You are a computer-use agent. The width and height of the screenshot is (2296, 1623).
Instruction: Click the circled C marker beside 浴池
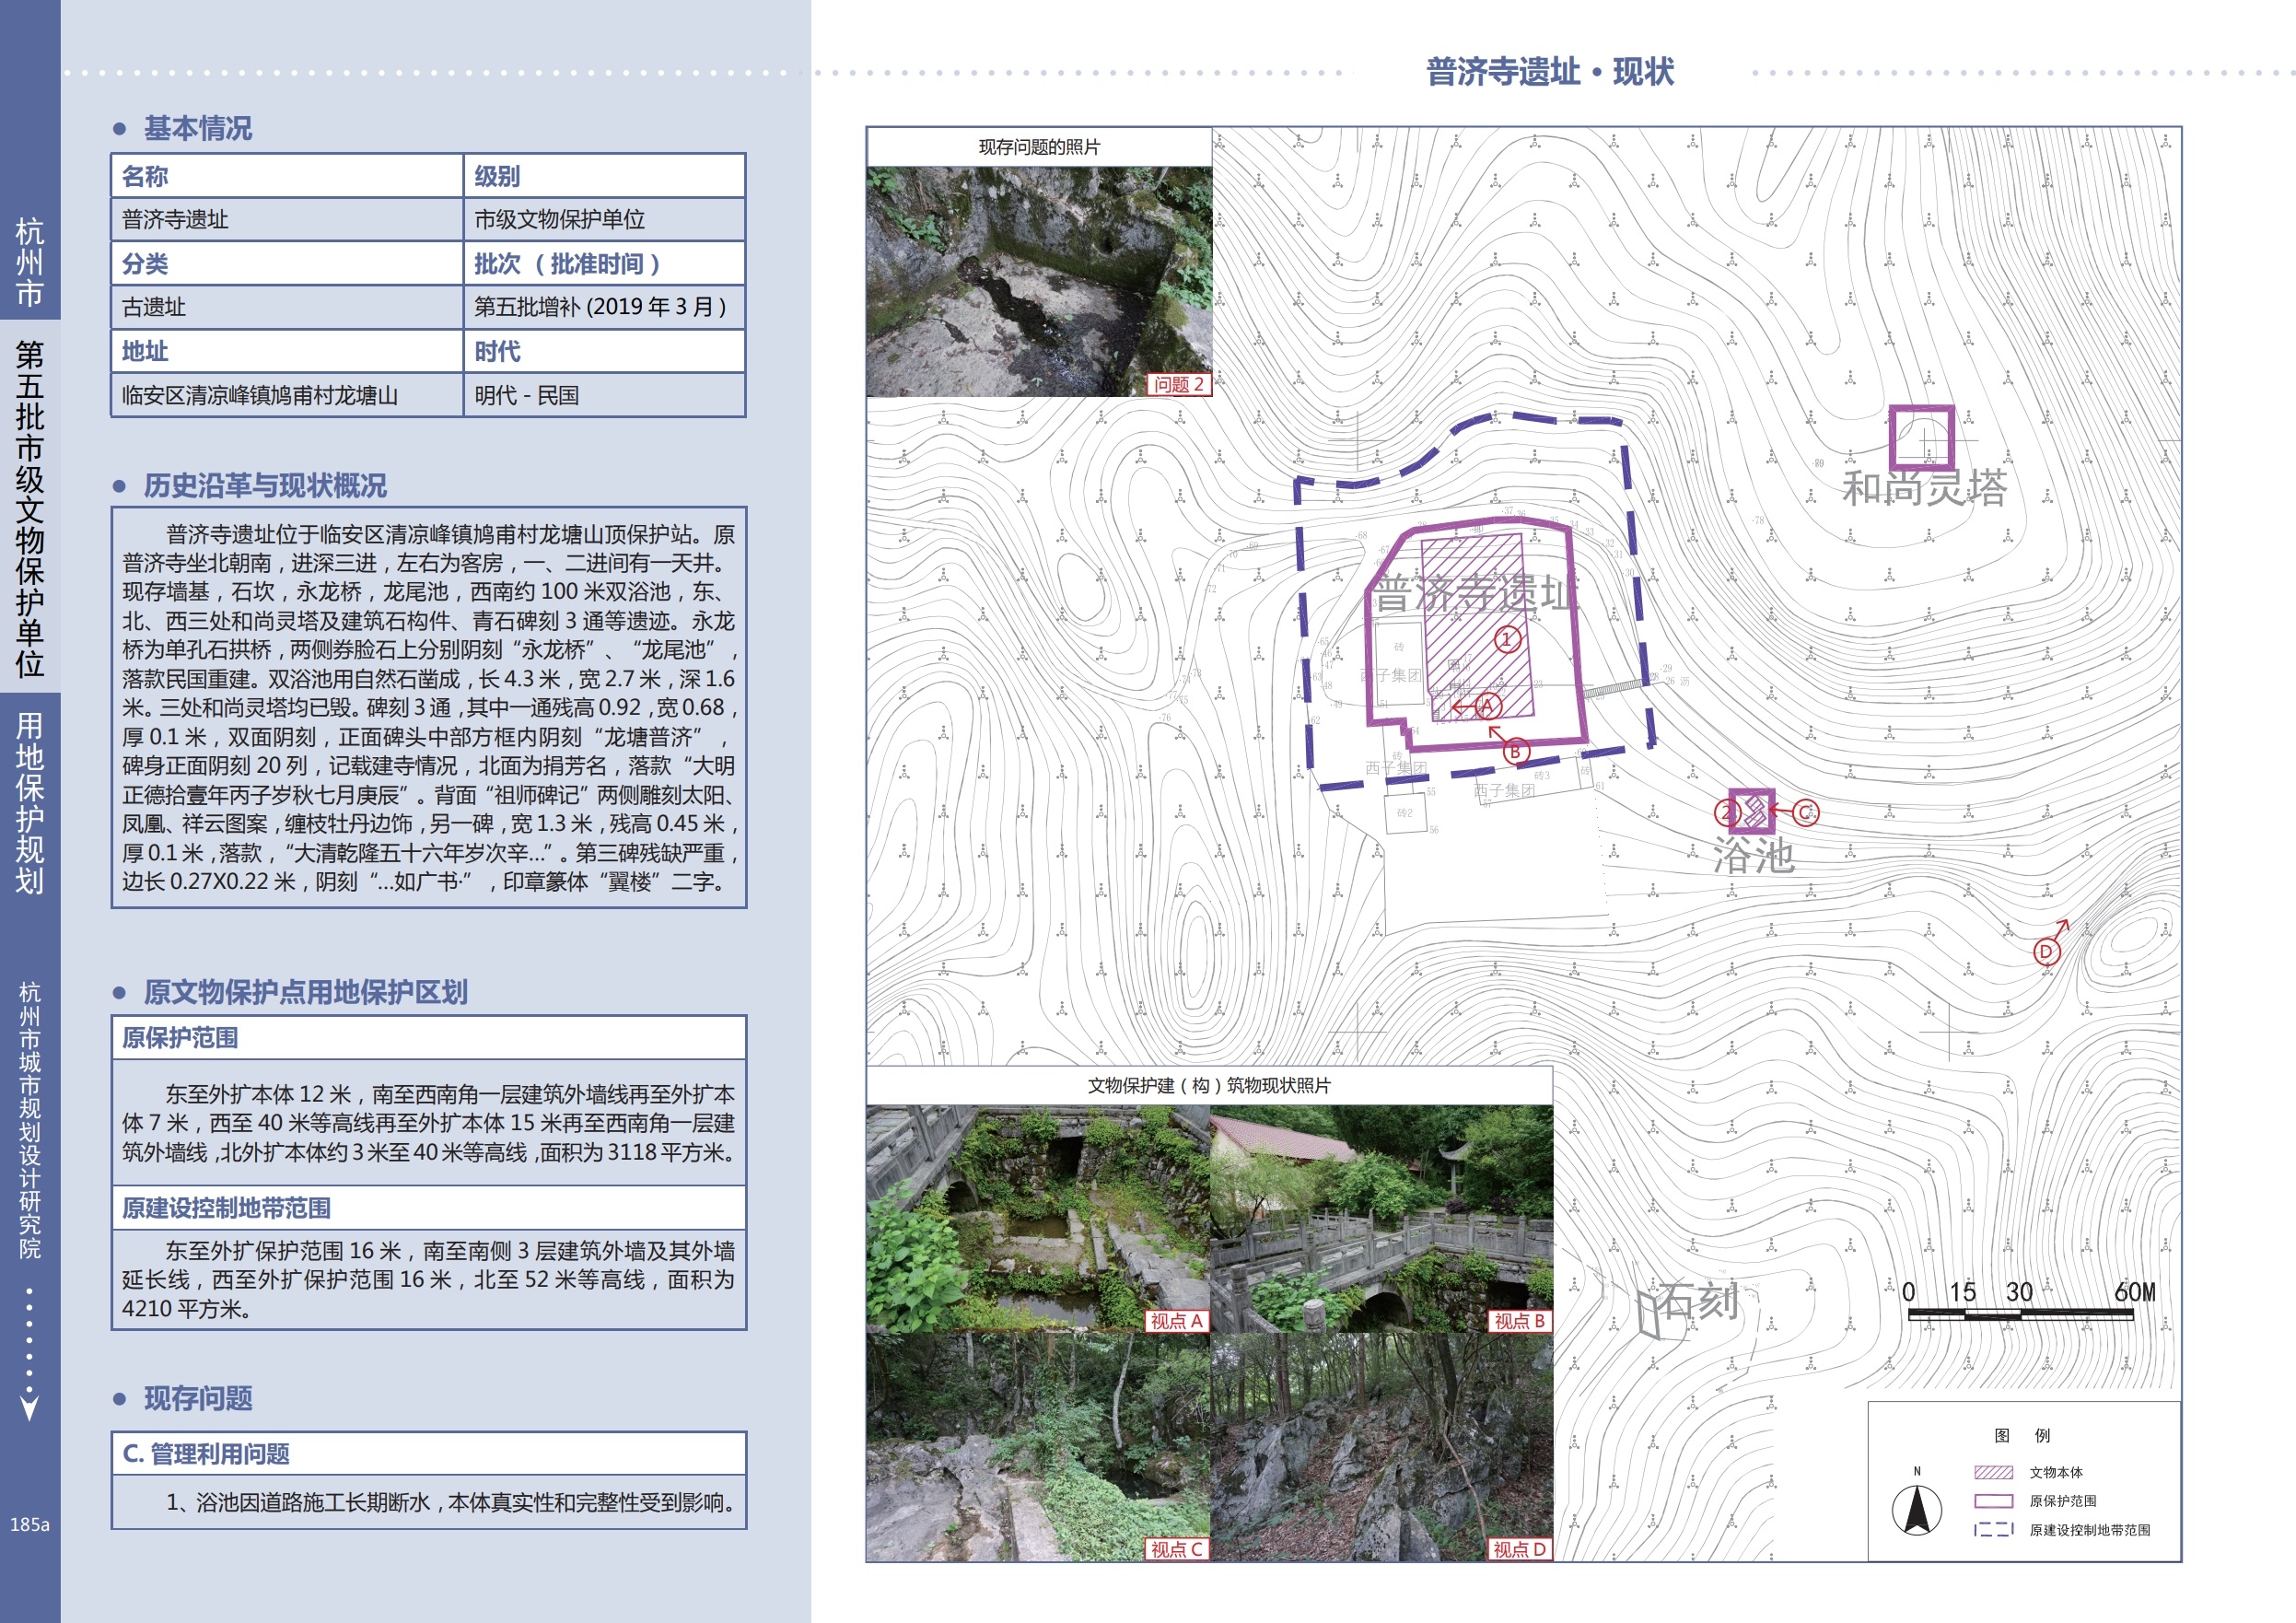click(x=1805, y=812)
